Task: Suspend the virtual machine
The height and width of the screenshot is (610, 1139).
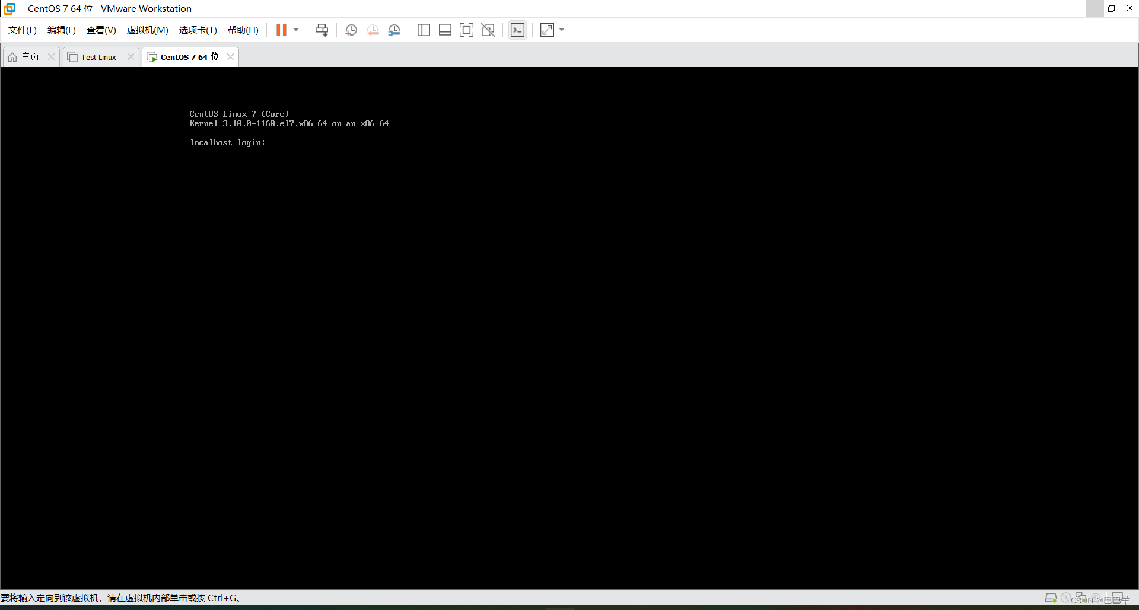Action: tap(281, 30)
